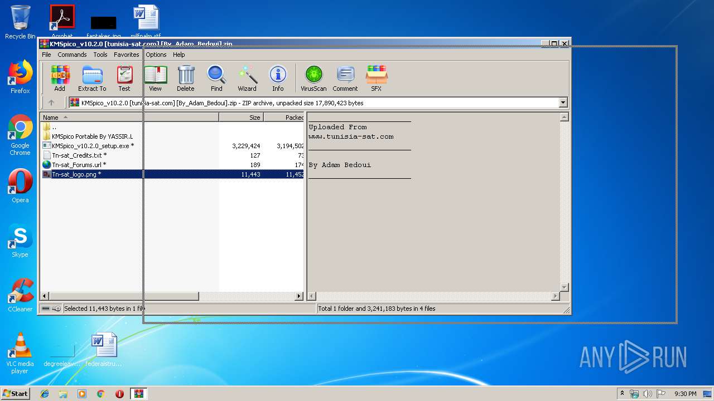Viewport: 714px width, 401px height.
Task: Open Google Chrome desktop shortcut
Action: (20, 135)
